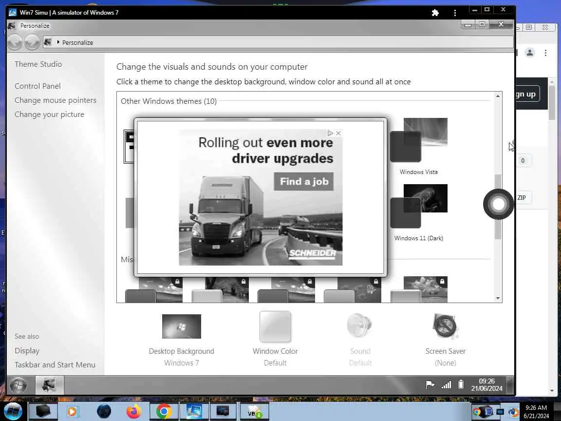Click the first locked theme thumbnail in the bottom row
The image size is (561, 421).
(x=154, y=289)
